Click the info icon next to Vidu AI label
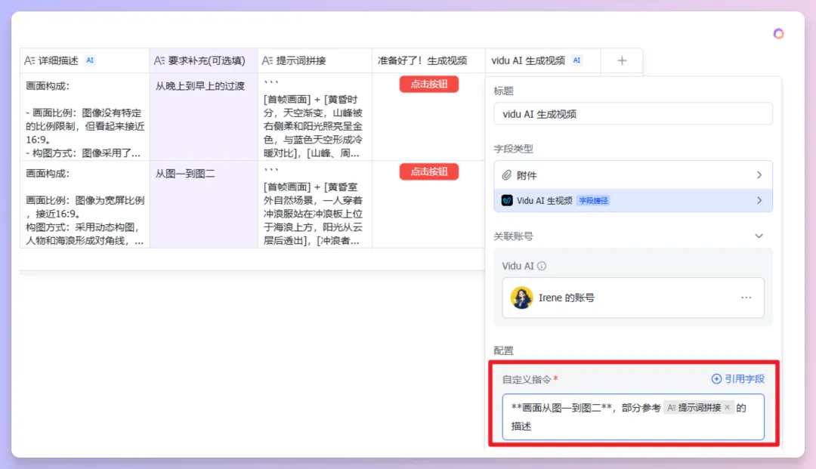The width and height of the screenshot is (816, 469). point(542,266)
